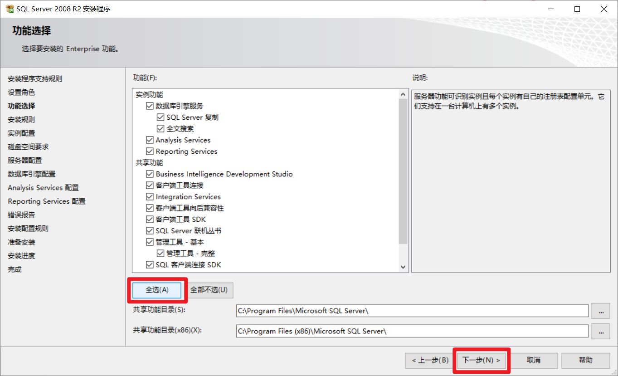Browse for 共享功能目录(S) folder
This screenshot has width=618, height=376.
(601, 311)
